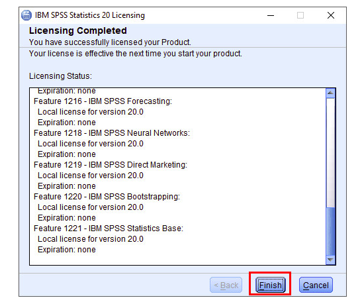Click the Licensing Completed heading

(78, 30)
